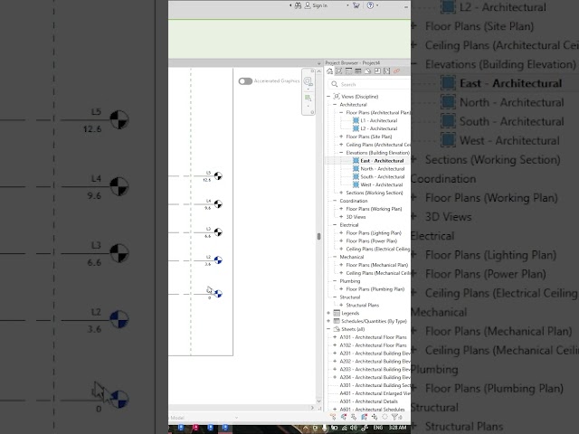Screen dimensions: 579x434
Task: Open the Sign In dropdown arrow
Action: [x=347, y=5]
